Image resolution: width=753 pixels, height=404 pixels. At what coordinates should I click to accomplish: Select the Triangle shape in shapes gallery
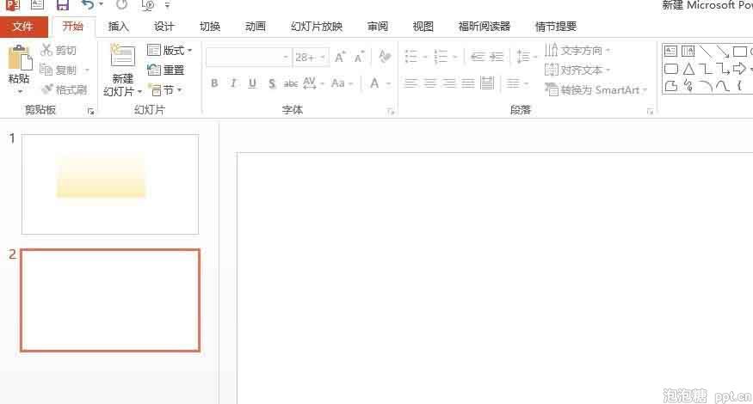(x=688, y=69)
